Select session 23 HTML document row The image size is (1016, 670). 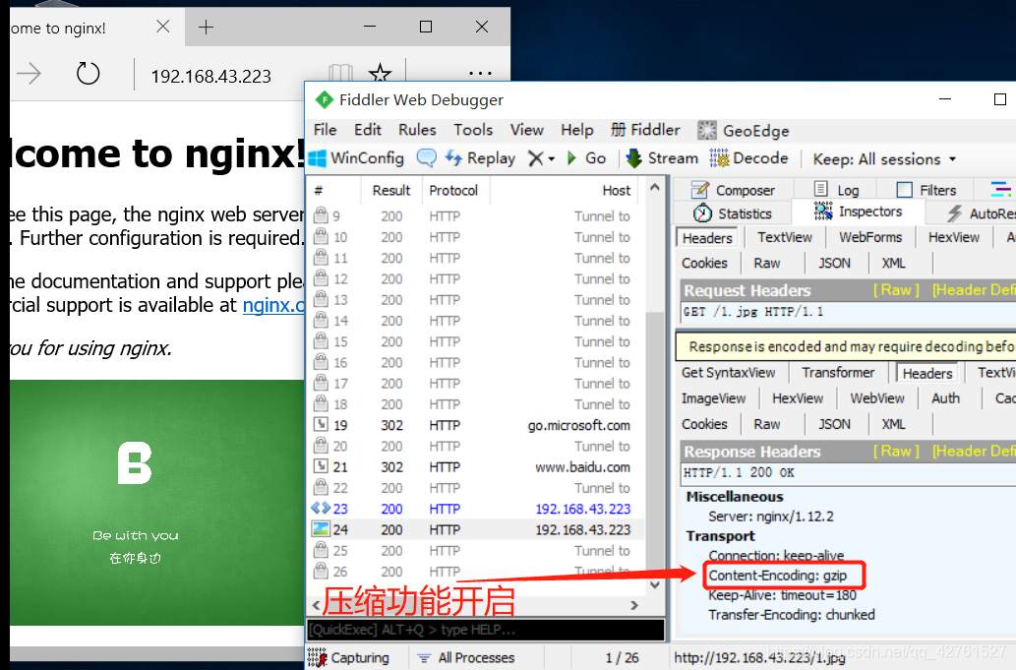point(476,509)
